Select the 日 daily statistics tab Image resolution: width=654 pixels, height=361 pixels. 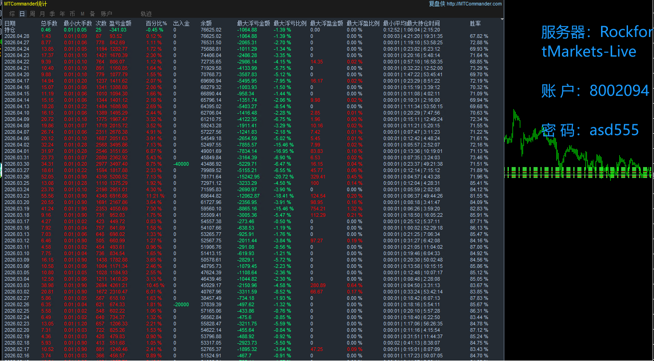pos(22,14)
